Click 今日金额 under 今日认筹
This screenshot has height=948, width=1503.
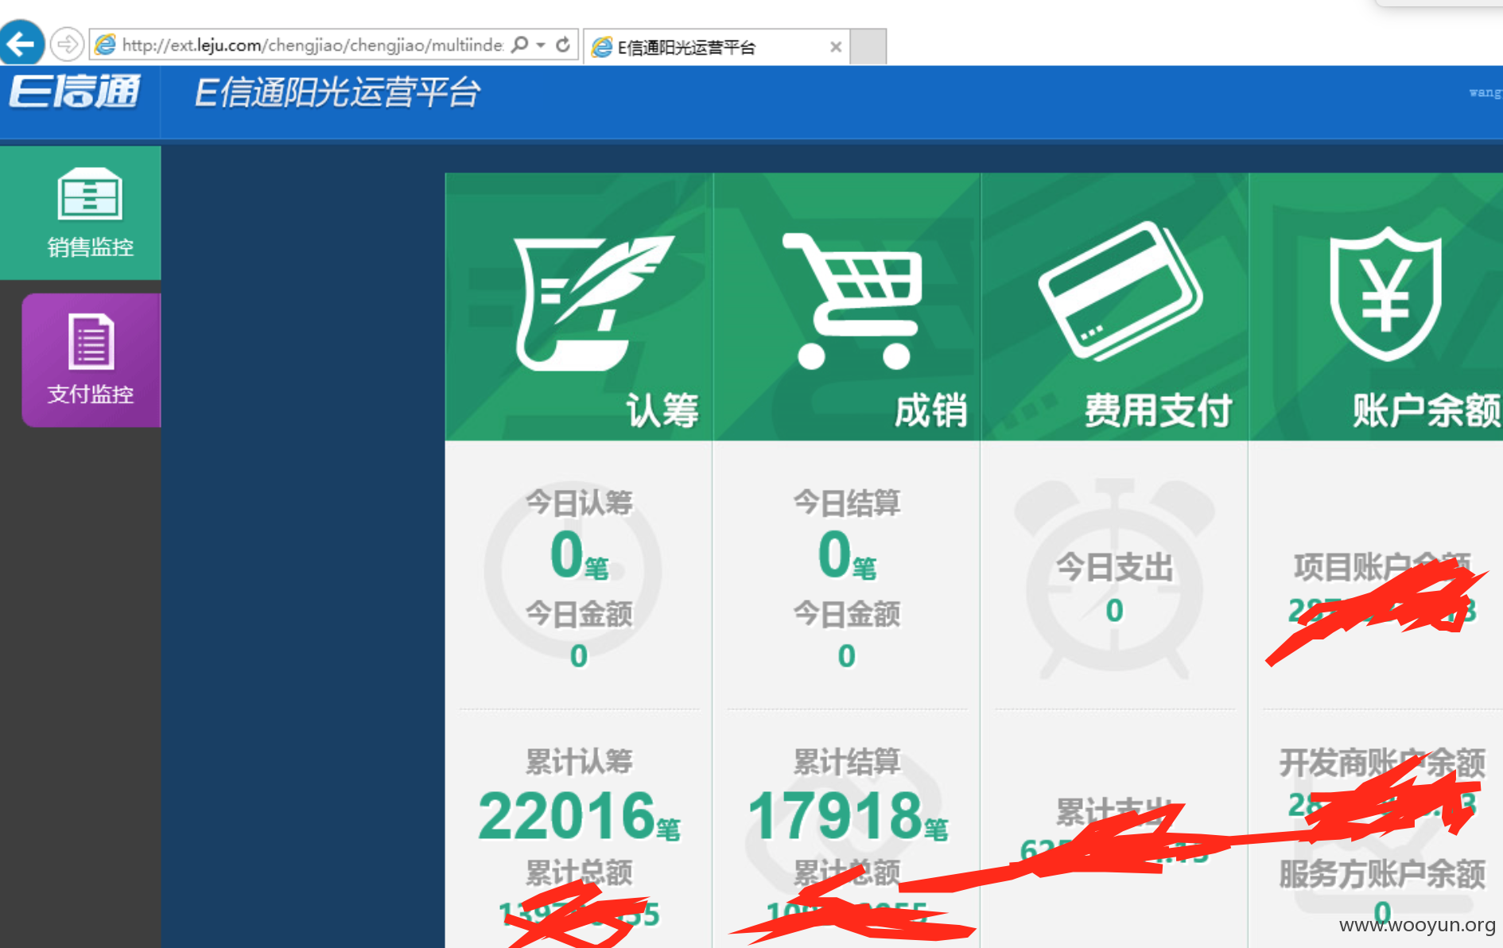[579, 614]
